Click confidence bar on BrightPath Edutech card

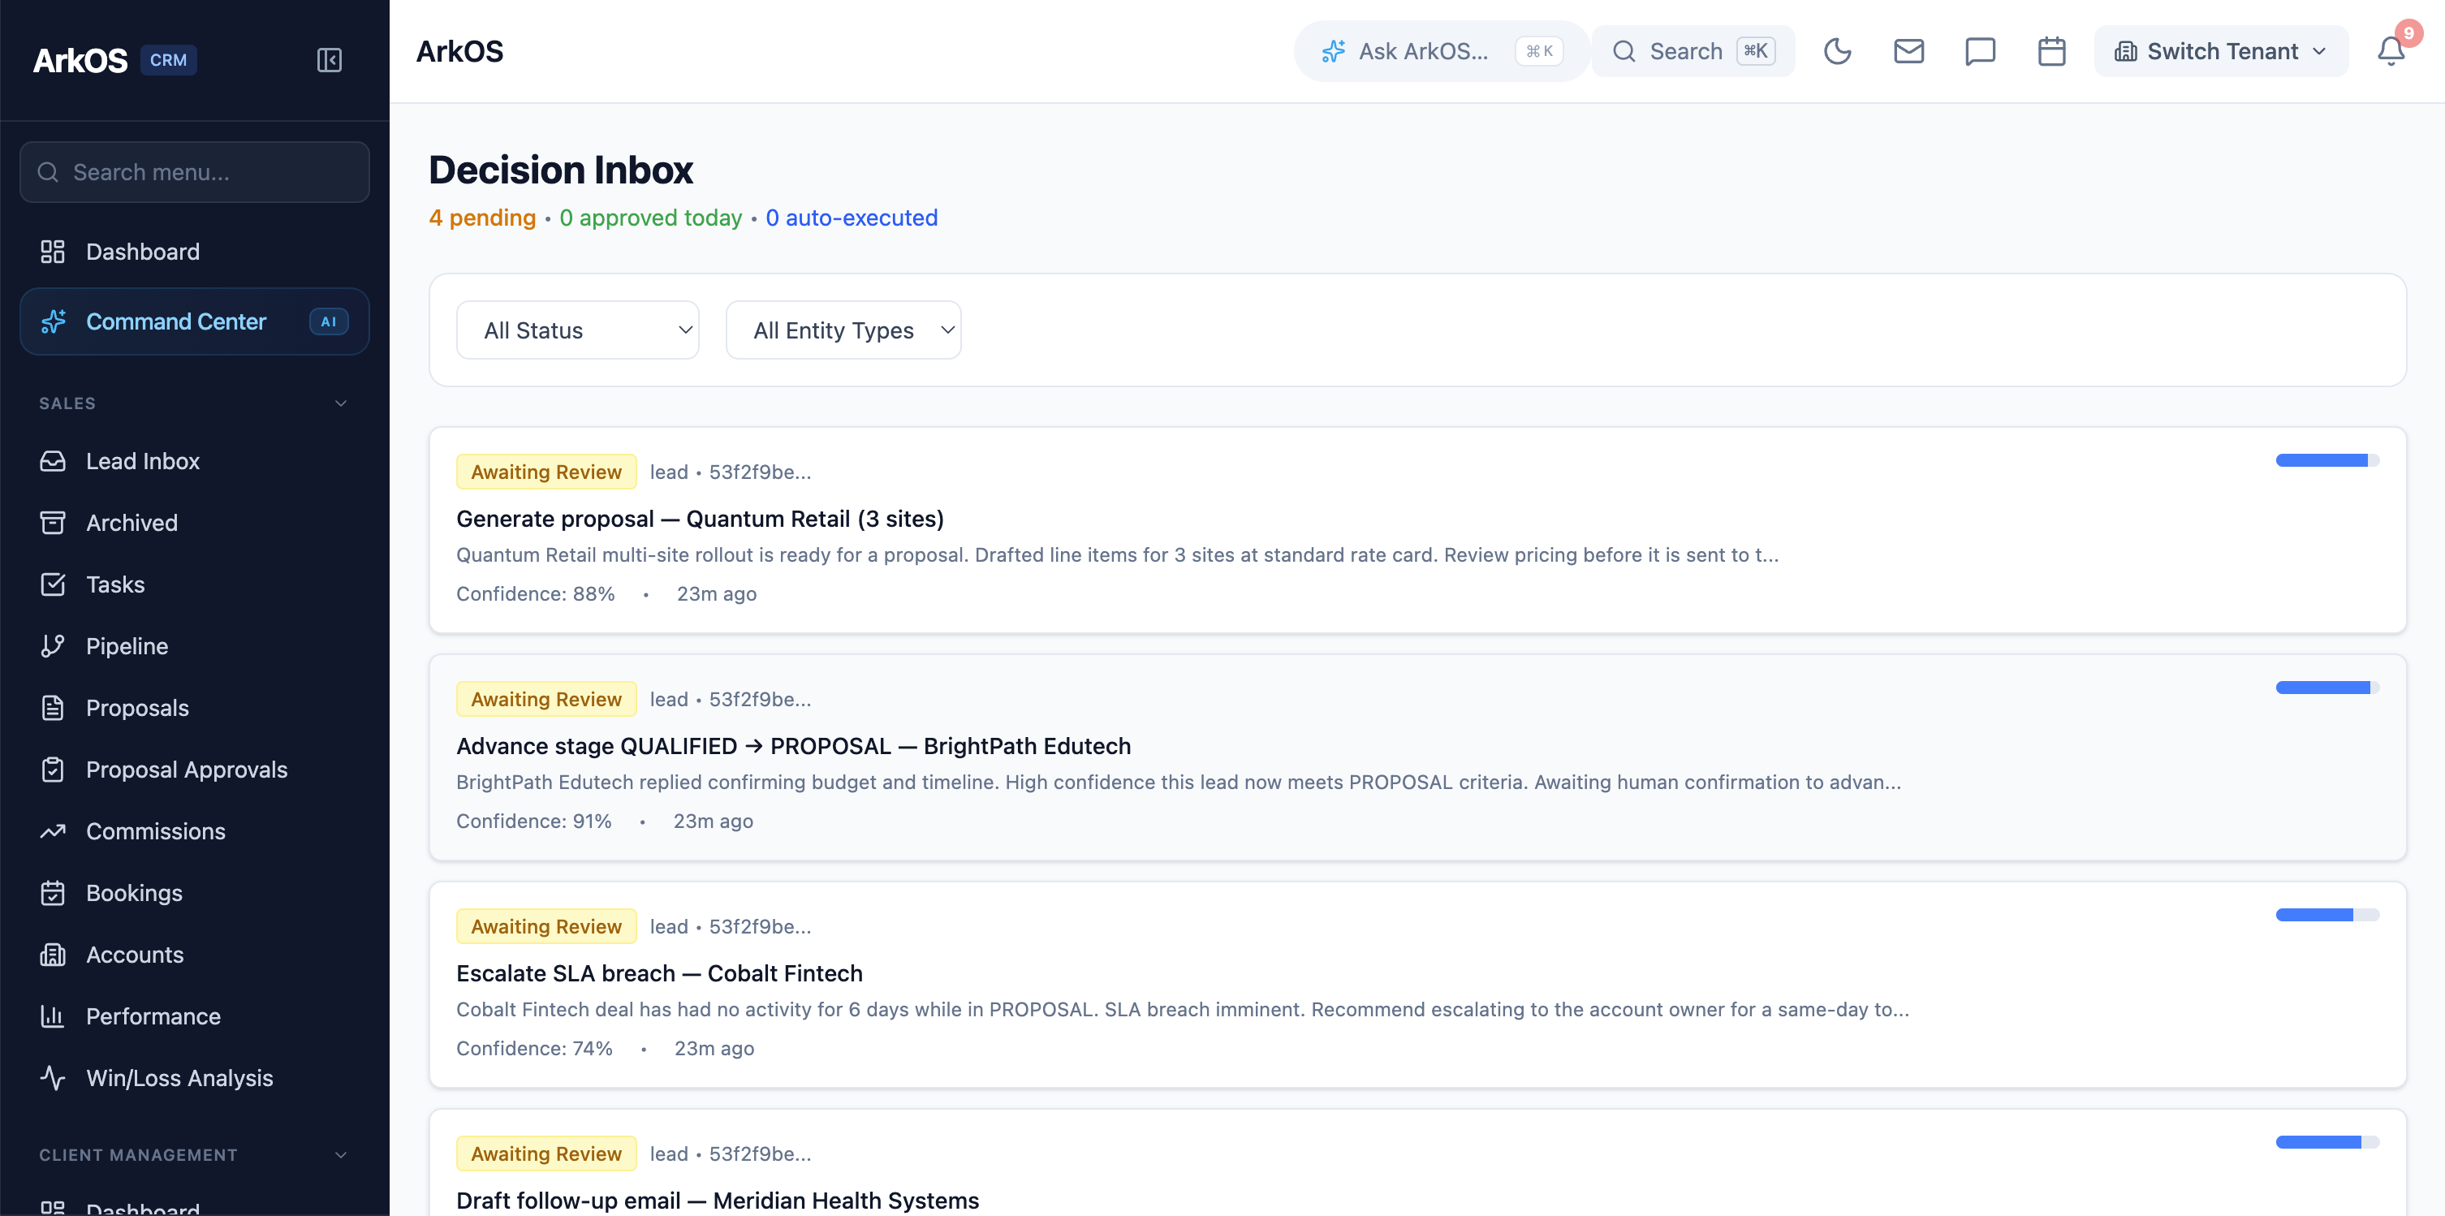[2327, 688]
